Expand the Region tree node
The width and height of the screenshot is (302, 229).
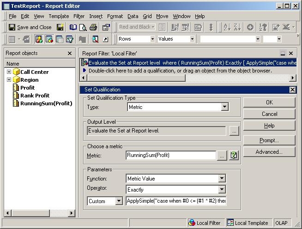(x=9, y=80)
